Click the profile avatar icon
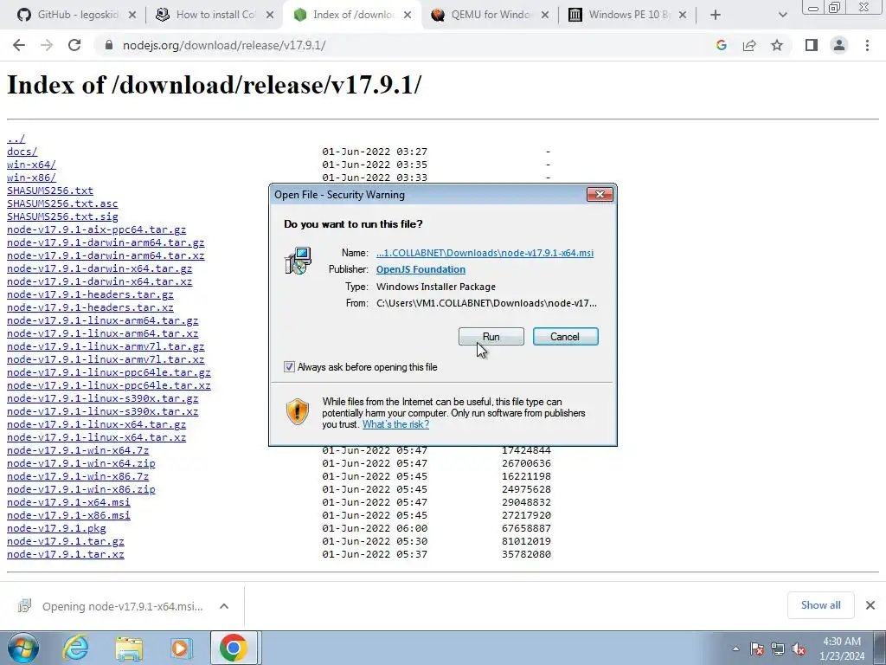This screenshot has width=886, height=665. pos(839,45)
